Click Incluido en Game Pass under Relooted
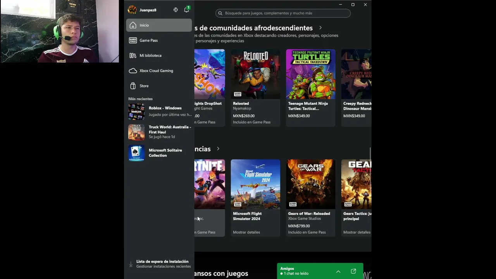496x279 pixels. point(251,122)
